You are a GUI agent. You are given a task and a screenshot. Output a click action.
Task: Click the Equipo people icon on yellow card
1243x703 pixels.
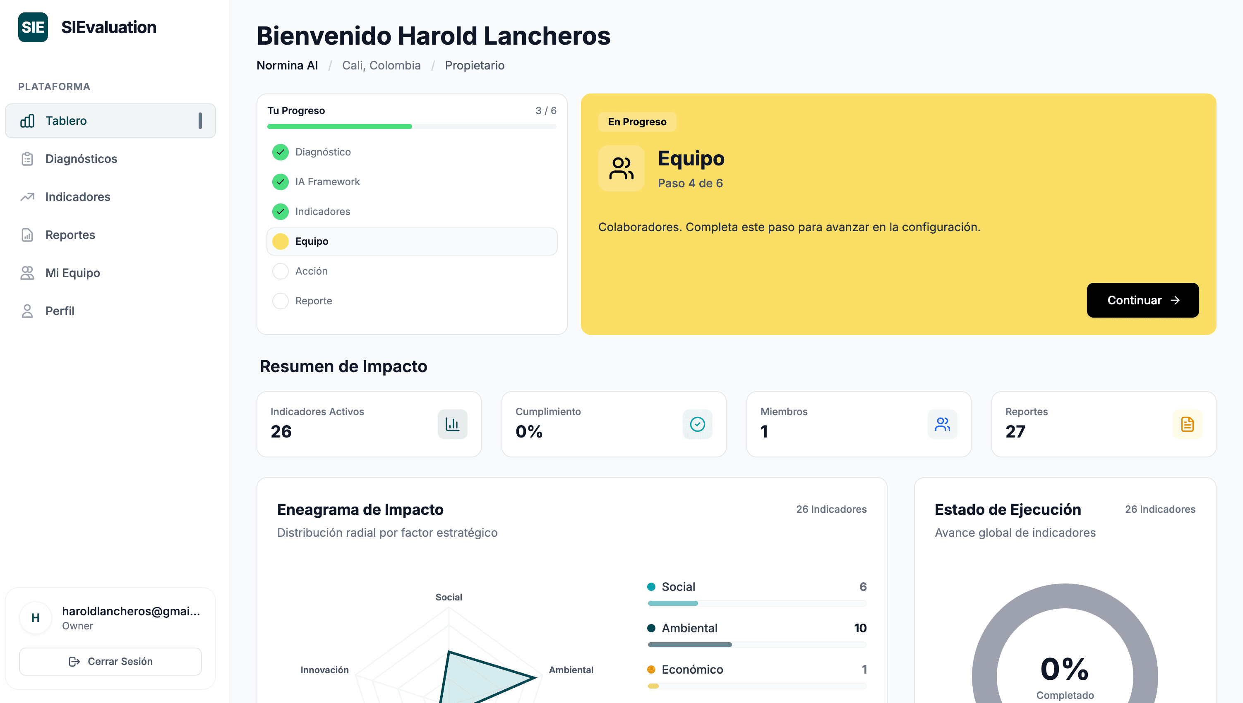click(x=621, y=168)
